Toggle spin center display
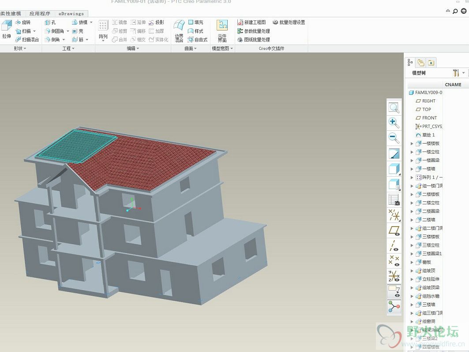Viewport: 469px width, 352px height. click(x=394, y=307)
